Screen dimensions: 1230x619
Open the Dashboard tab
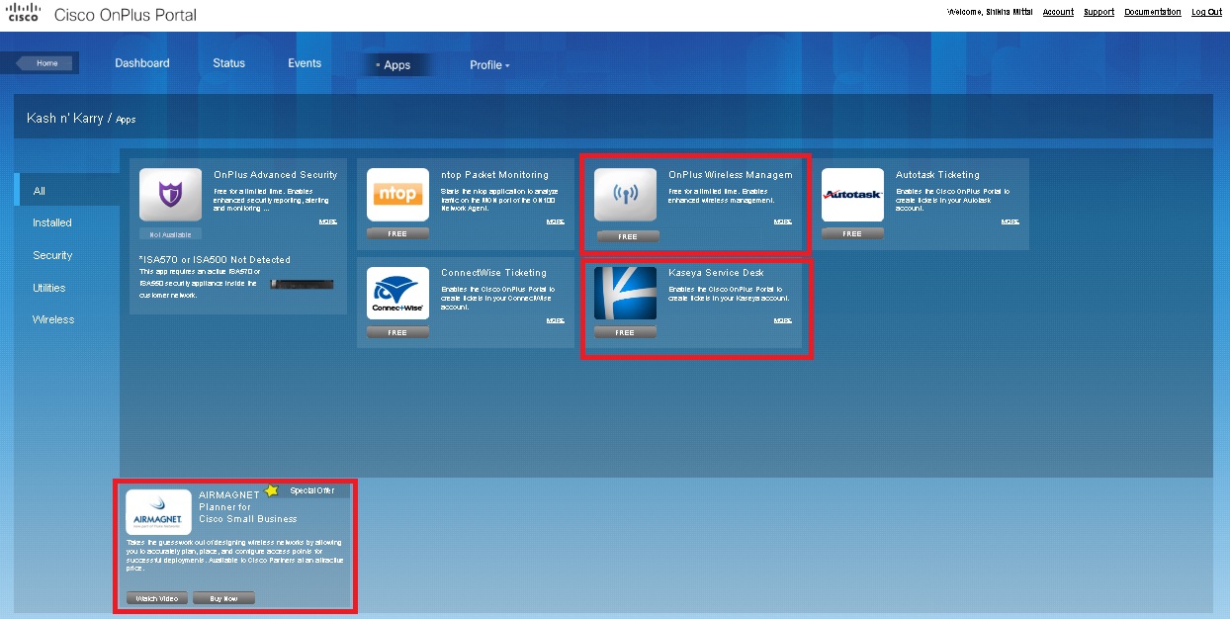tap(142, 63)
